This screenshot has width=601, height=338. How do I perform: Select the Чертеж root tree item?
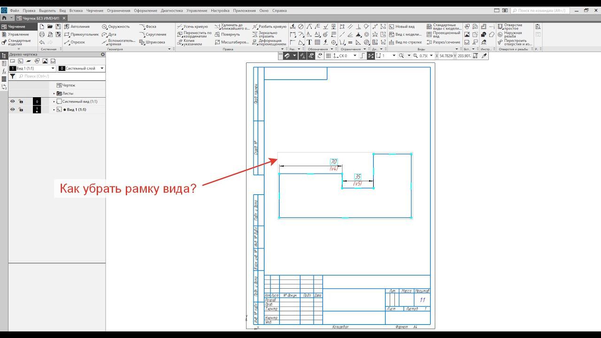[66, 85]
